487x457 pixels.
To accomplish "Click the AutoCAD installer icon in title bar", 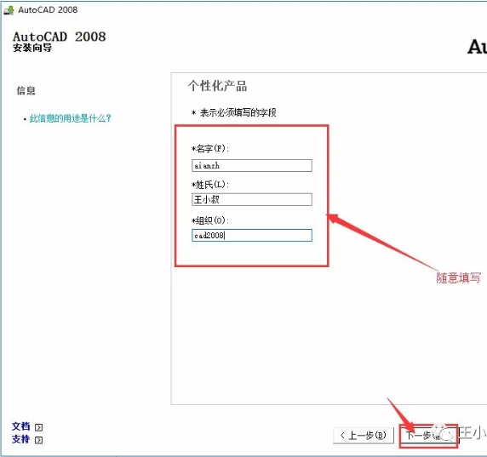I will point(9,10).
